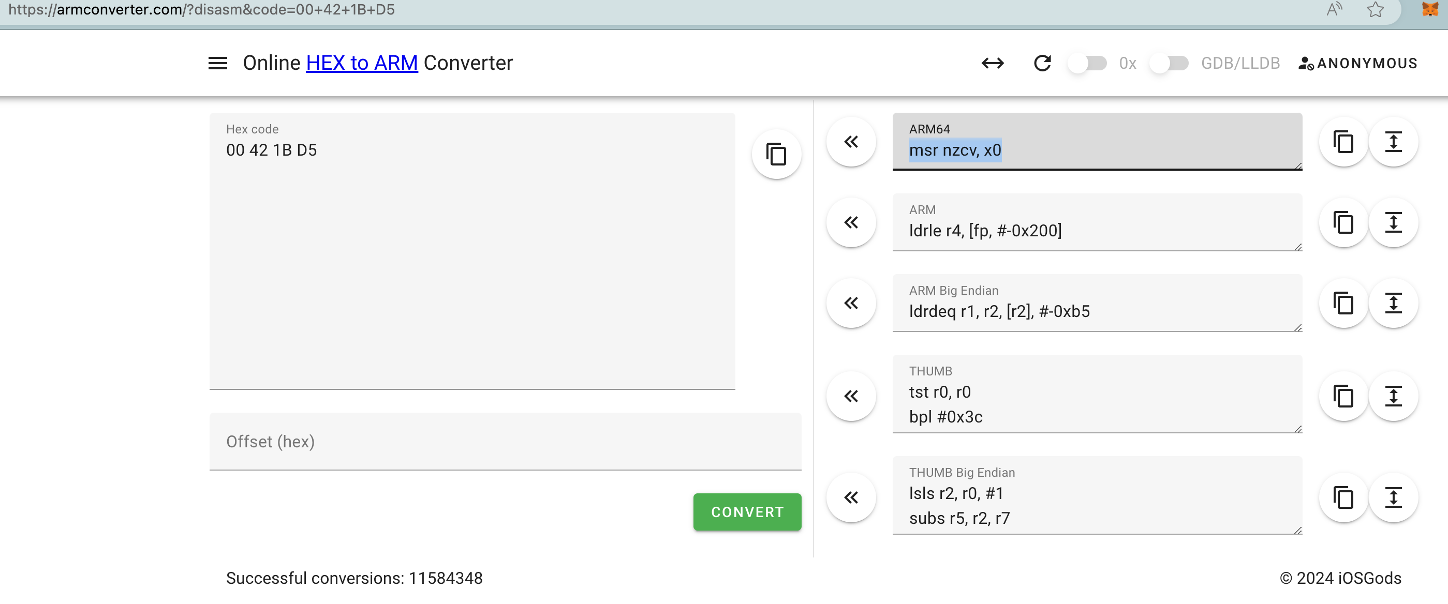Click the hamburger menu icon
Image resolution: width=1448 pixels, height=604 pixels.
click(x=217, y=64)
